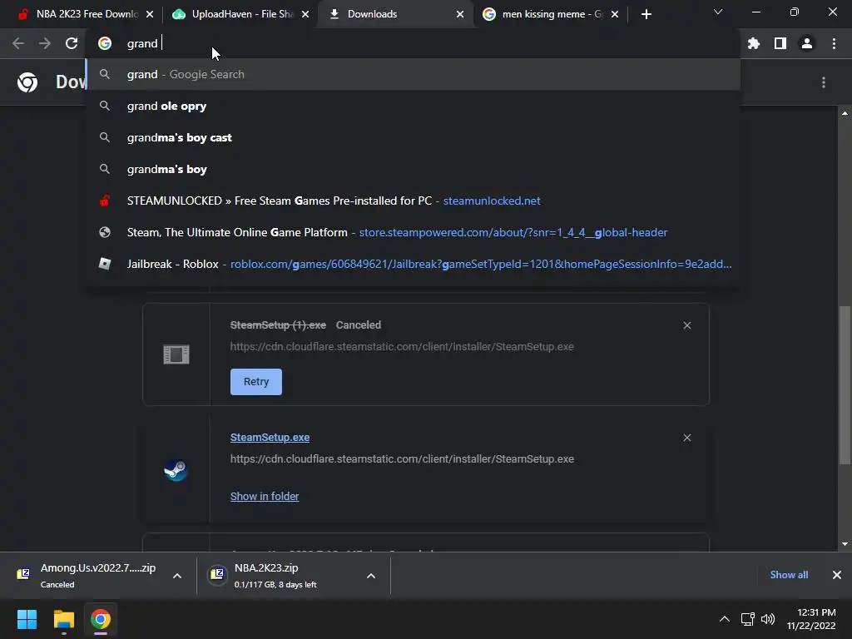Switch to the UploadHaven tab
The height and width of the screenshot is (639, 852).
[240, 14]
